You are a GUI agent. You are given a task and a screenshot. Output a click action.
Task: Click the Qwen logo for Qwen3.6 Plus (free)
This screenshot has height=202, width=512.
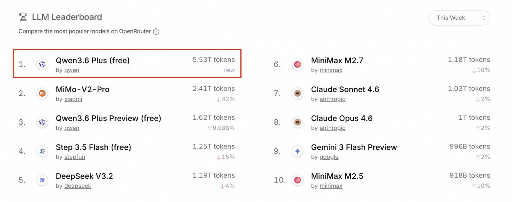coord(42,64)
